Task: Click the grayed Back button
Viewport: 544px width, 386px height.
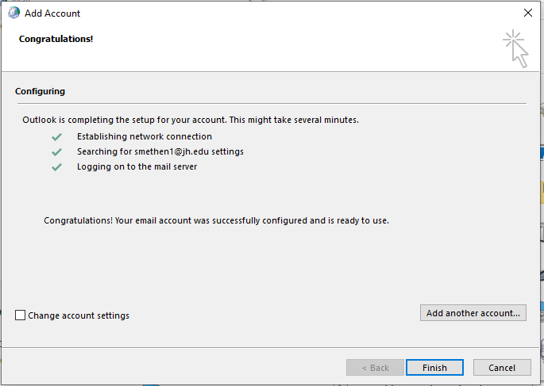Action: (x=375, y=367)
